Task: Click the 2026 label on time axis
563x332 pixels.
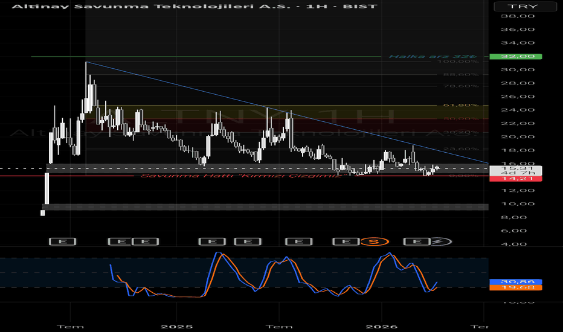Action: click(x=381, y=327)
